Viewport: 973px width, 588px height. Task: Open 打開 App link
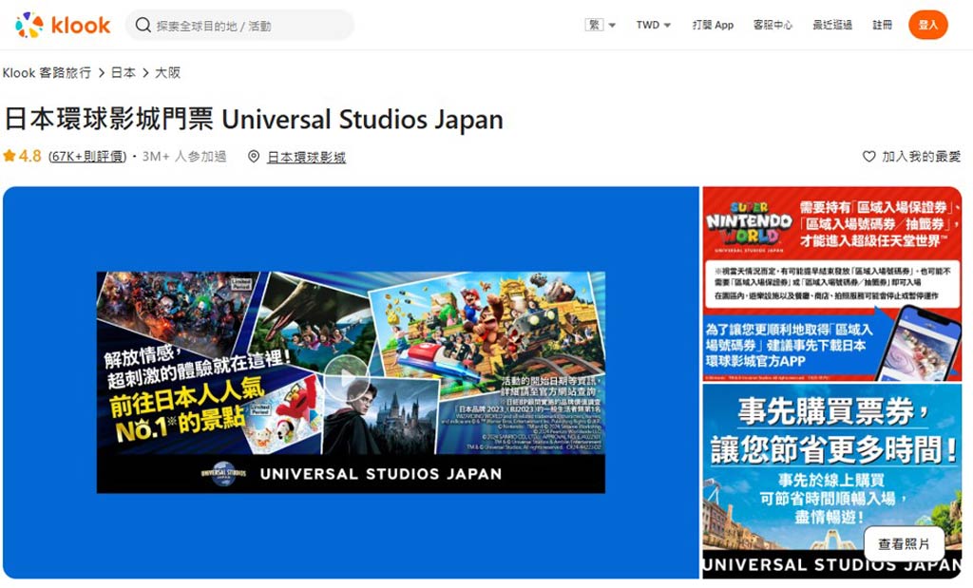713,25
